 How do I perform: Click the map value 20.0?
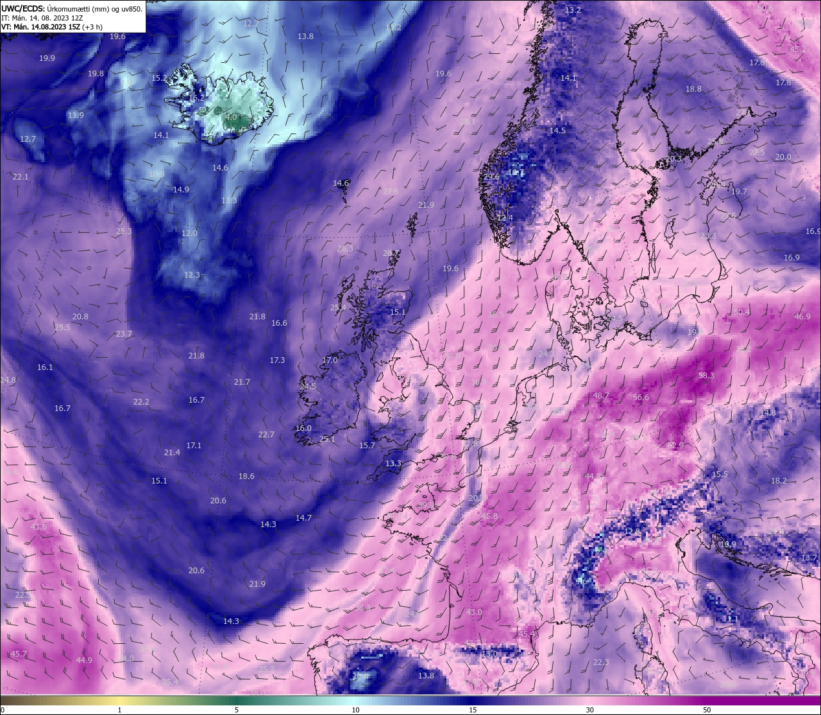783,157
